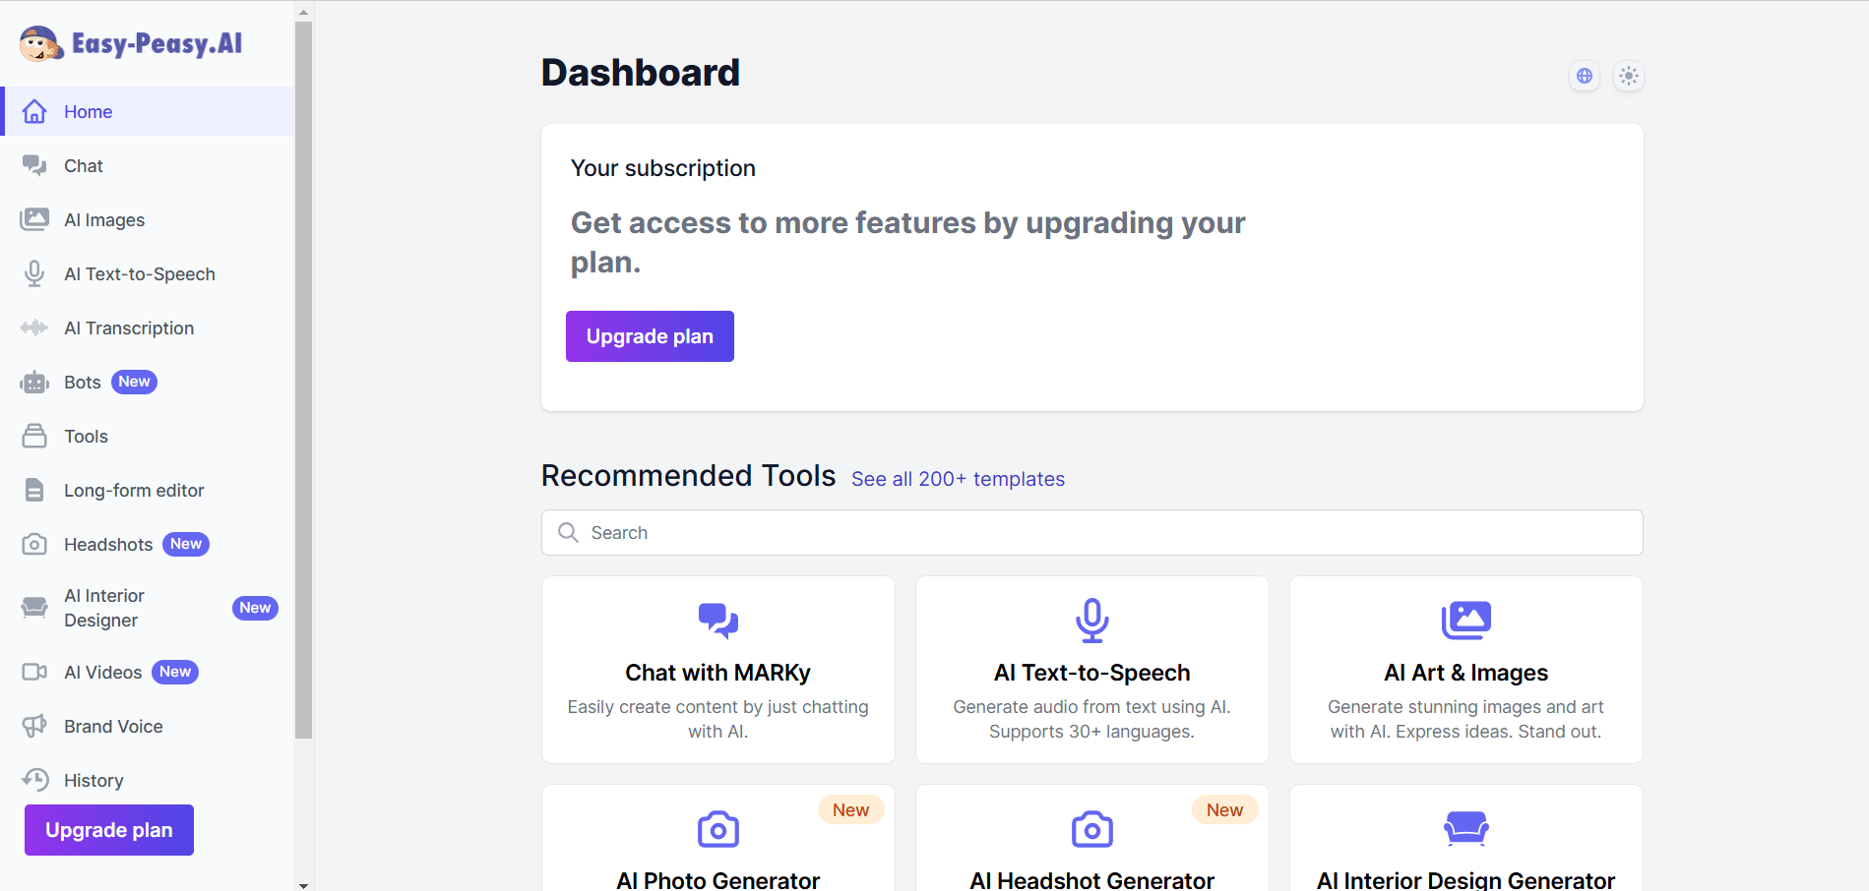Open the Bots section
Image resolution: width=1869 pixels, height=891 pixels.
[x=82, y=382]
